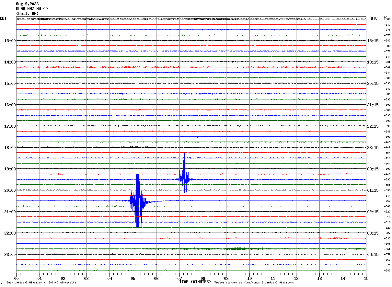Viewport: 392px width, 287px height.
Task: Click the 05 minute axis tick label
Action: pos(133,279)
